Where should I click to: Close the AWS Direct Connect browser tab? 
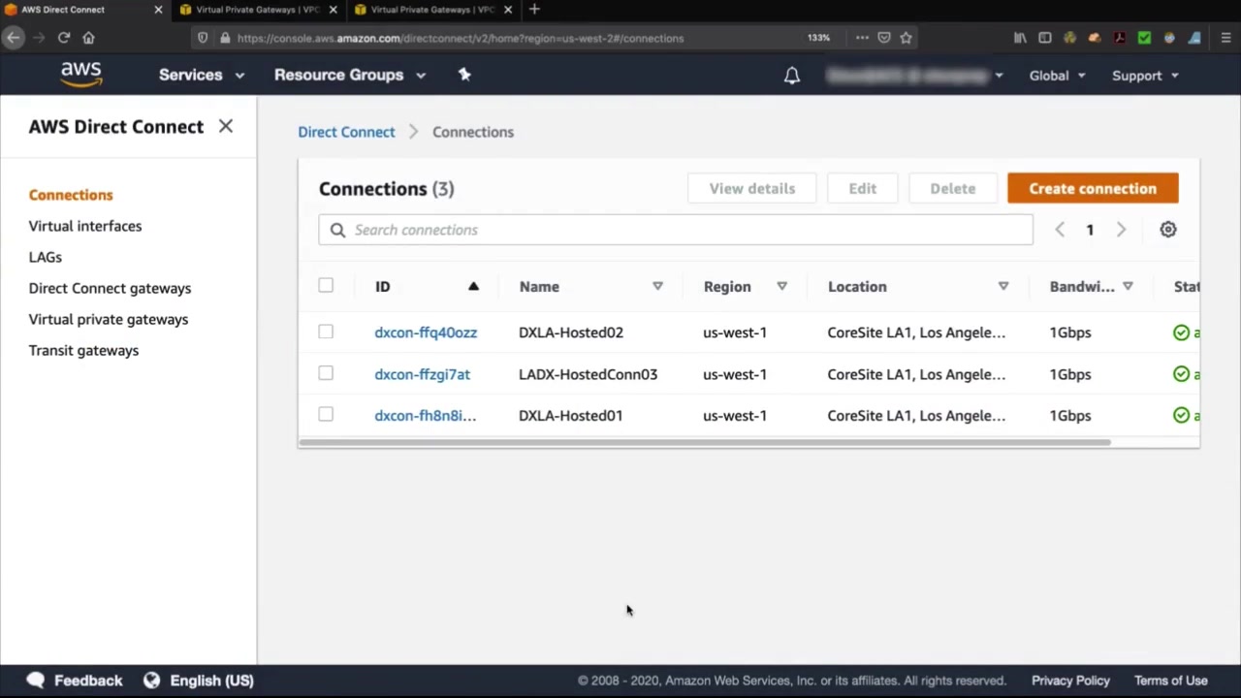click(158, 10)
